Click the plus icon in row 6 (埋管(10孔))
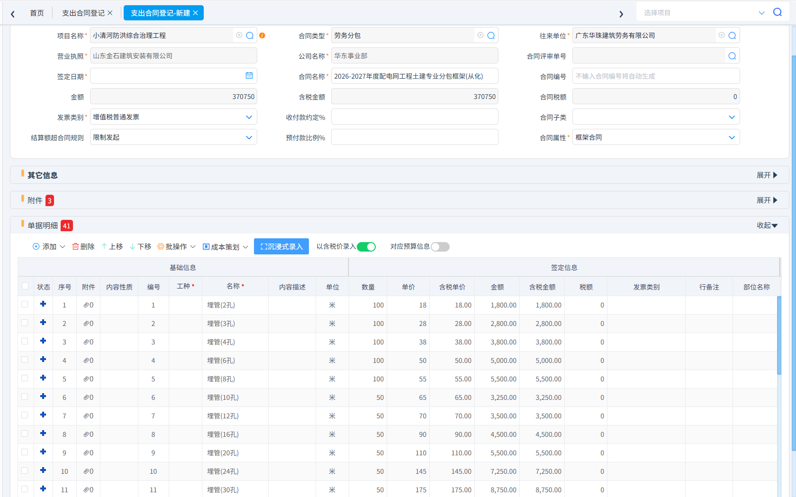796x497 pixels. 43,397
